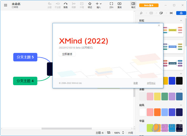Select the pink 水粉 swatch
Image resolution: width=187 pixels, height=136 pixels.
pos(150,97)
